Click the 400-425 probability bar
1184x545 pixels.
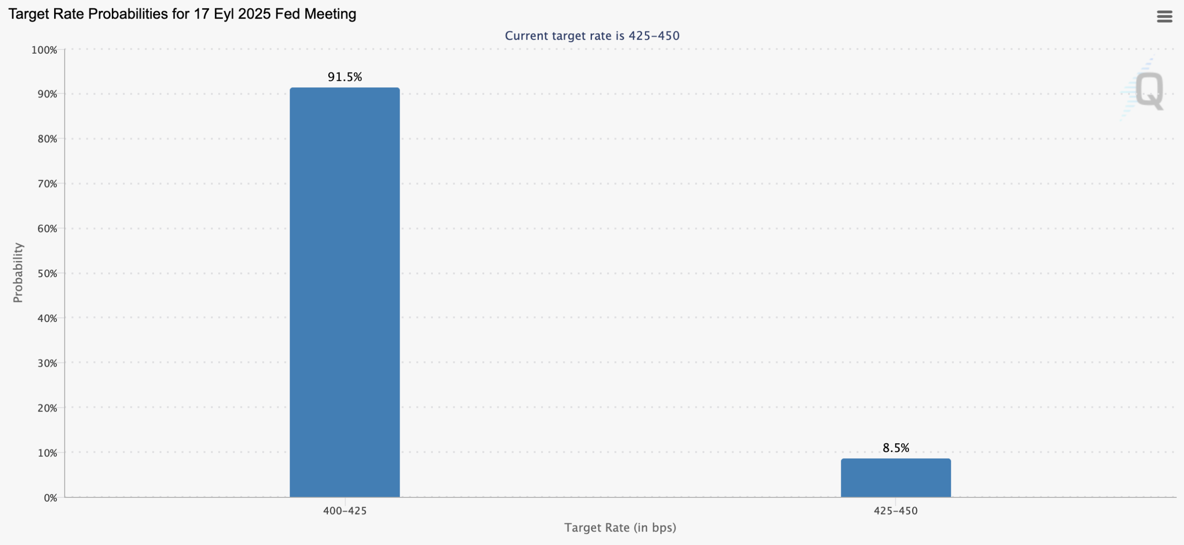click(x=345, y=292)
